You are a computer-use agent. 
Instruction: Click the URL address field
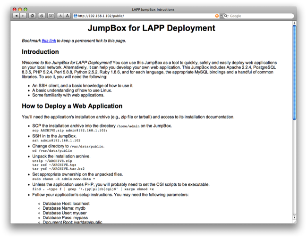(146, 16)
